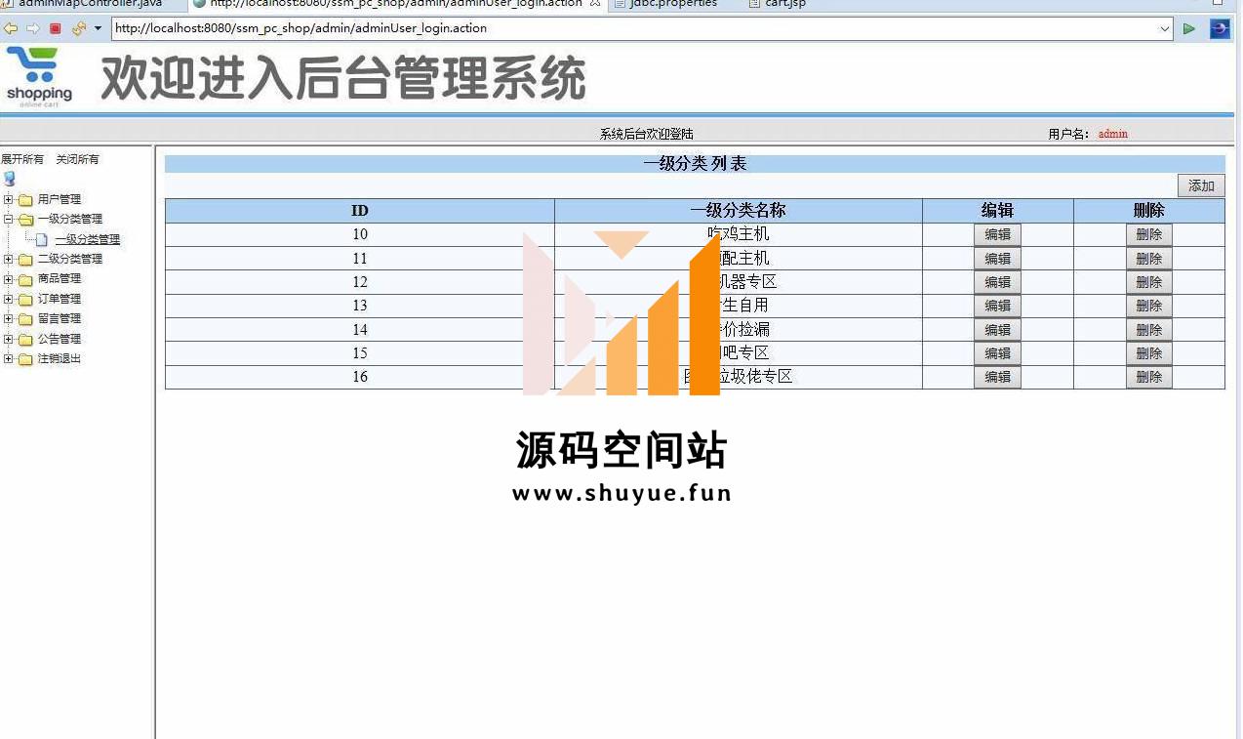
Task: Select 订单管理 label in the tree
Action: tap(60, 299)
